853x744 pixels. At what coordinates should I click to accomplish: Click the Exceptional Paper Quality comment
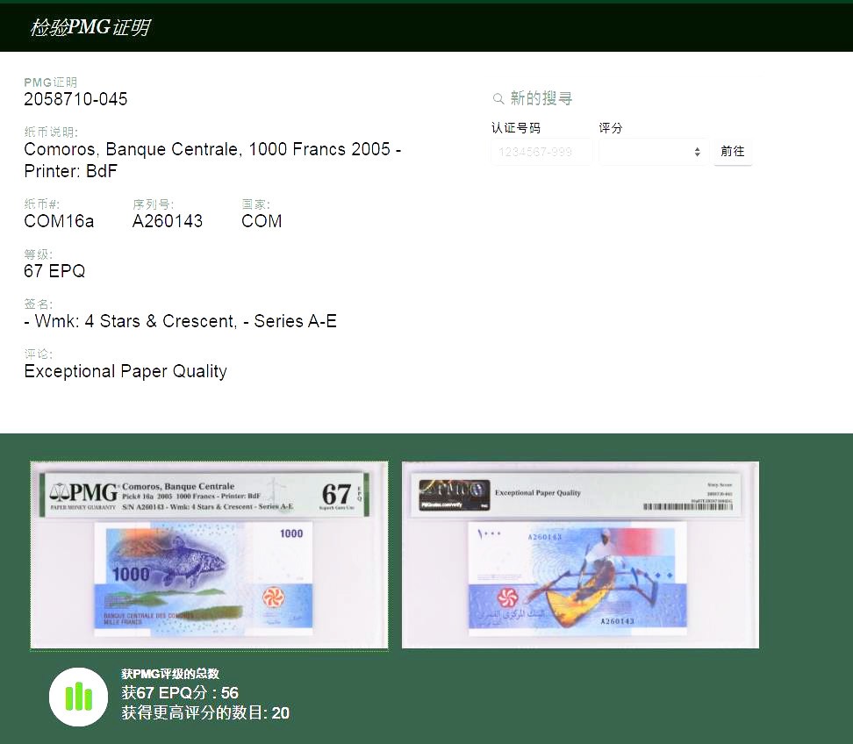(x=125, y=371)
